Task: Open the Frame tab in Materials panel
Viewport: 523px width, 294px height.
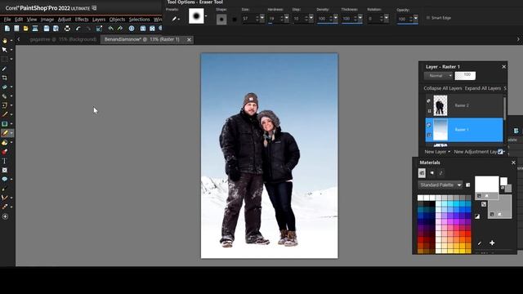Action: click(x=431, y=172)
